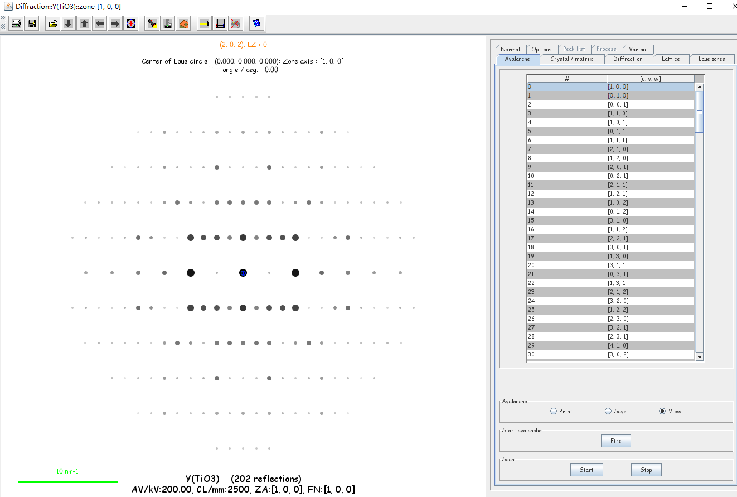Select the Save radio button
Viewport: 737px width, 497px height.
pyautogui.click(x=608, y=411)
